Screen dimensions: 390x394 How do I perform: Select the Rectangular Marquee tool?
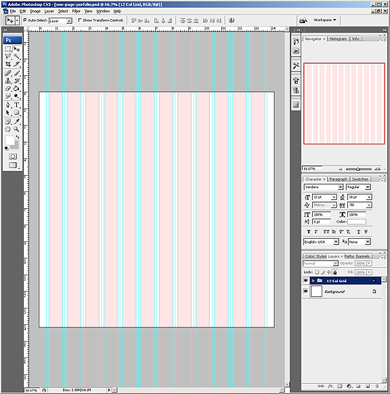pos(7,49)
